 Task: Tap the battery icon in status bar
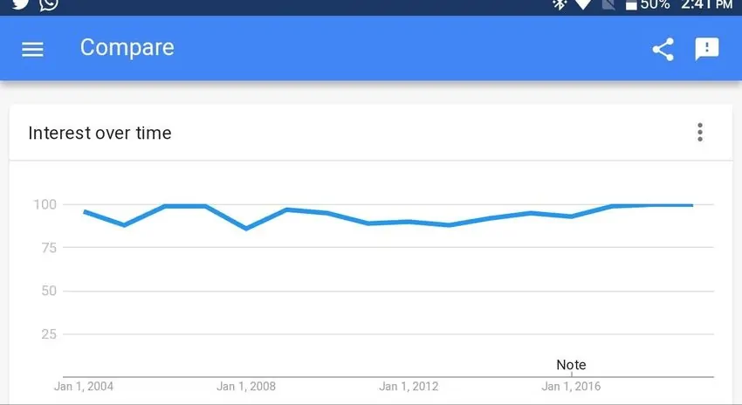(x=633, y=5)
